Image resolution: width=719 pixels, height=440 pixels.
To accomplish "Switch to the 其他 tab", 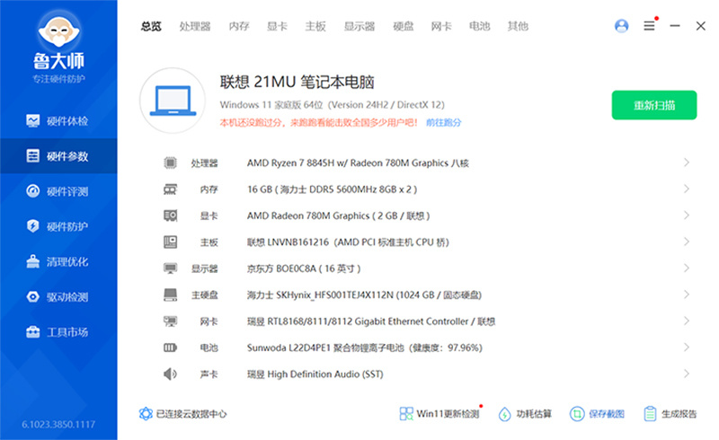I will 518,26.
